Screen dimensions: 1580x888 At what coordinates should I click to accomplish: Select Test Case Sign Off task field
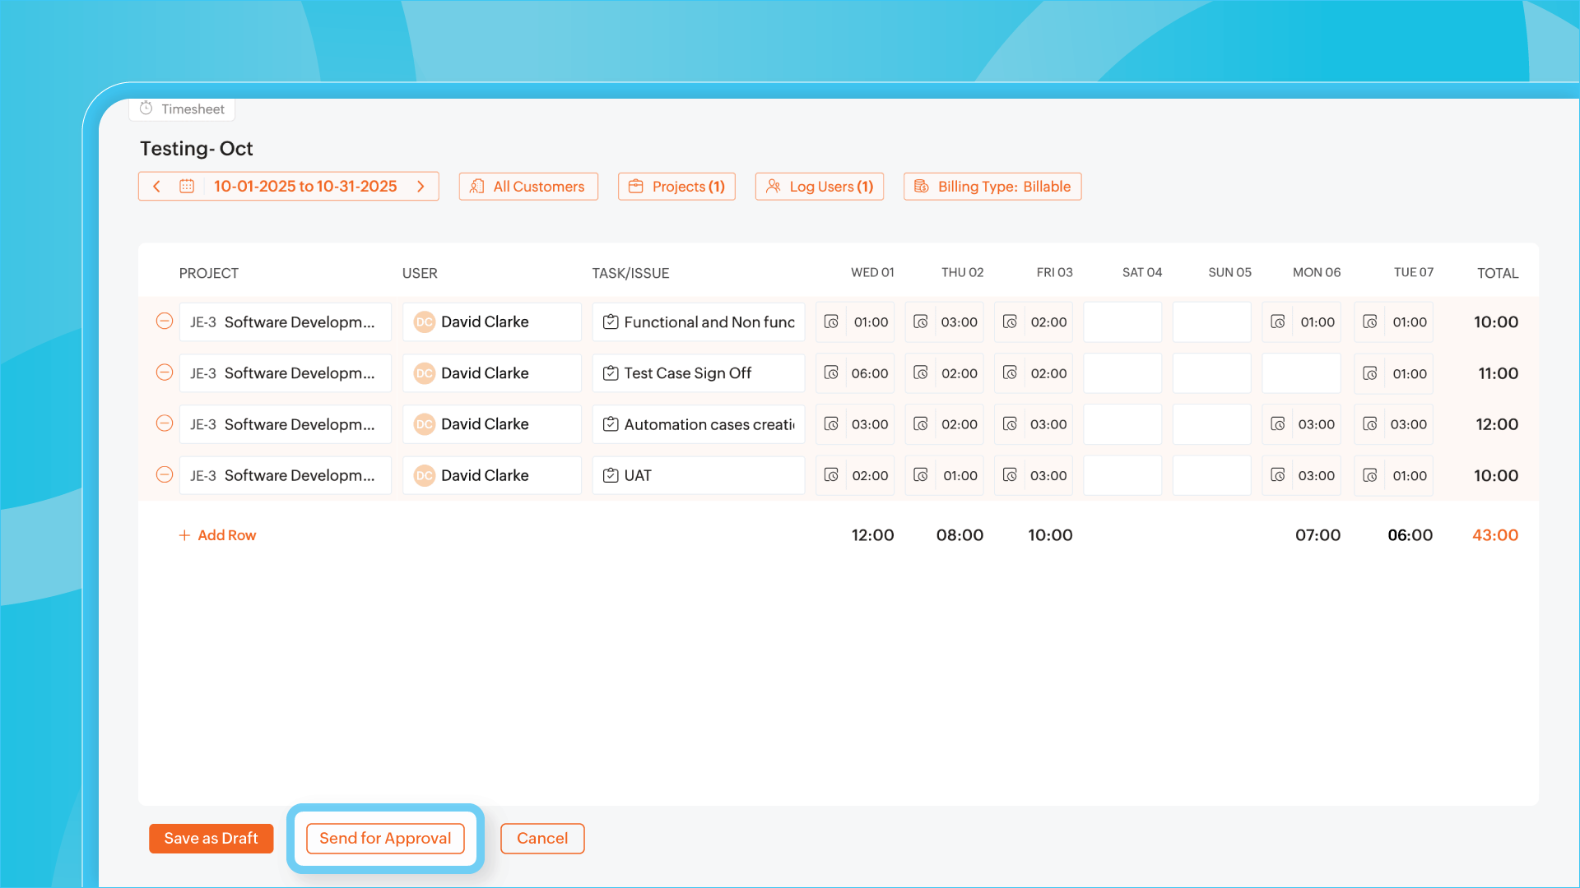698,373
